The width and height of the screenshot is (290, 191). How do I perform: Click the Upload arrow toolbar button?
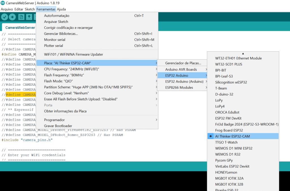coord(12,17)
